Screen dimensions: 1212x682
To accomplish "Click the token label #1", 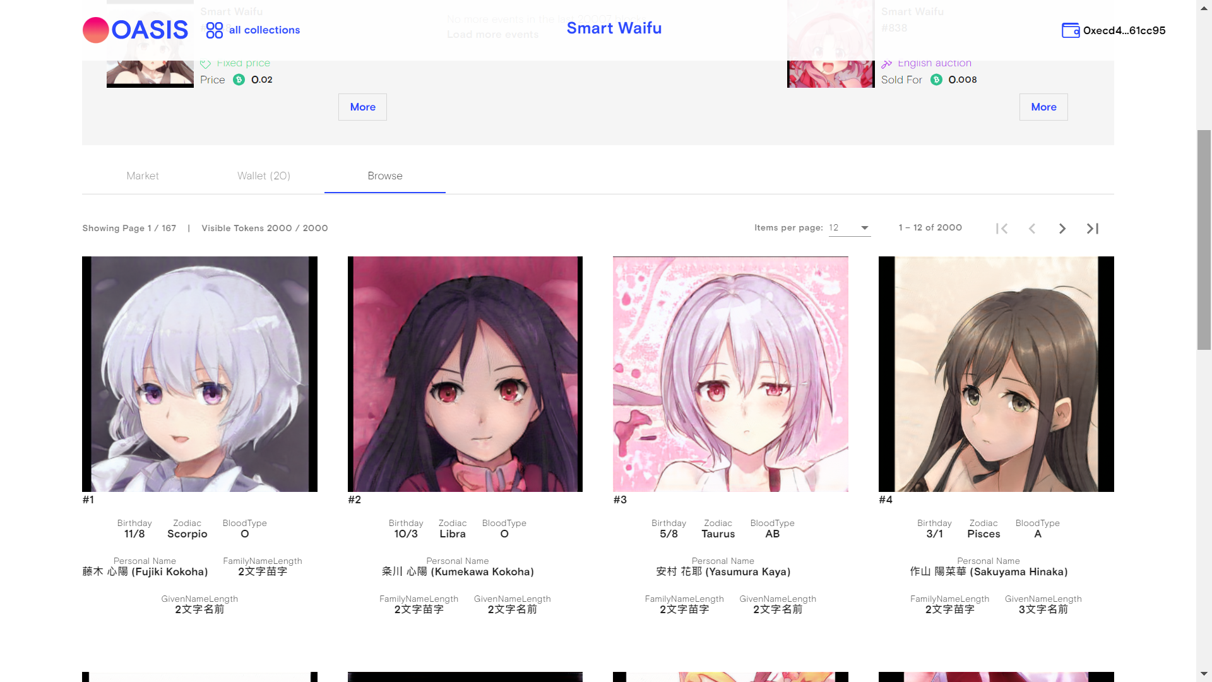I will 88,500.
